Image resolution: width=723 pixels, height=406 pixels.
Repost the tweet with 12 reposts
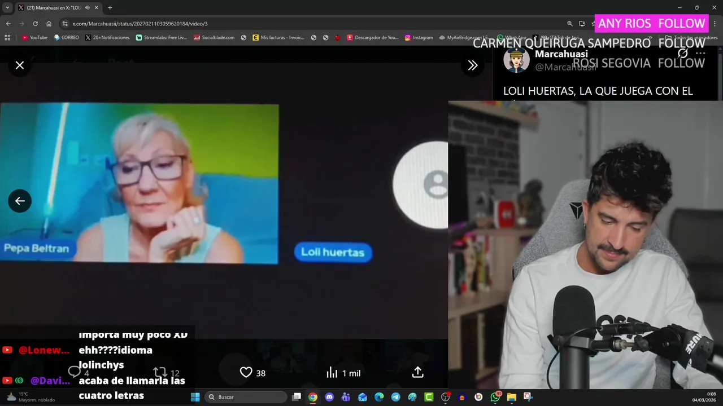click(167, 373)
